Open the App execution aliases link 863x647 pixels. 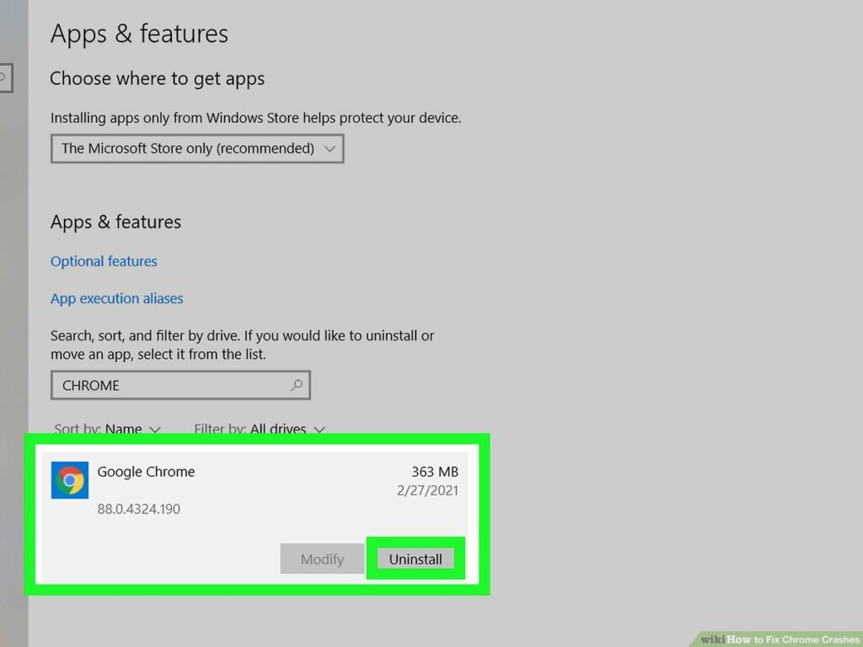coord(116,298)
